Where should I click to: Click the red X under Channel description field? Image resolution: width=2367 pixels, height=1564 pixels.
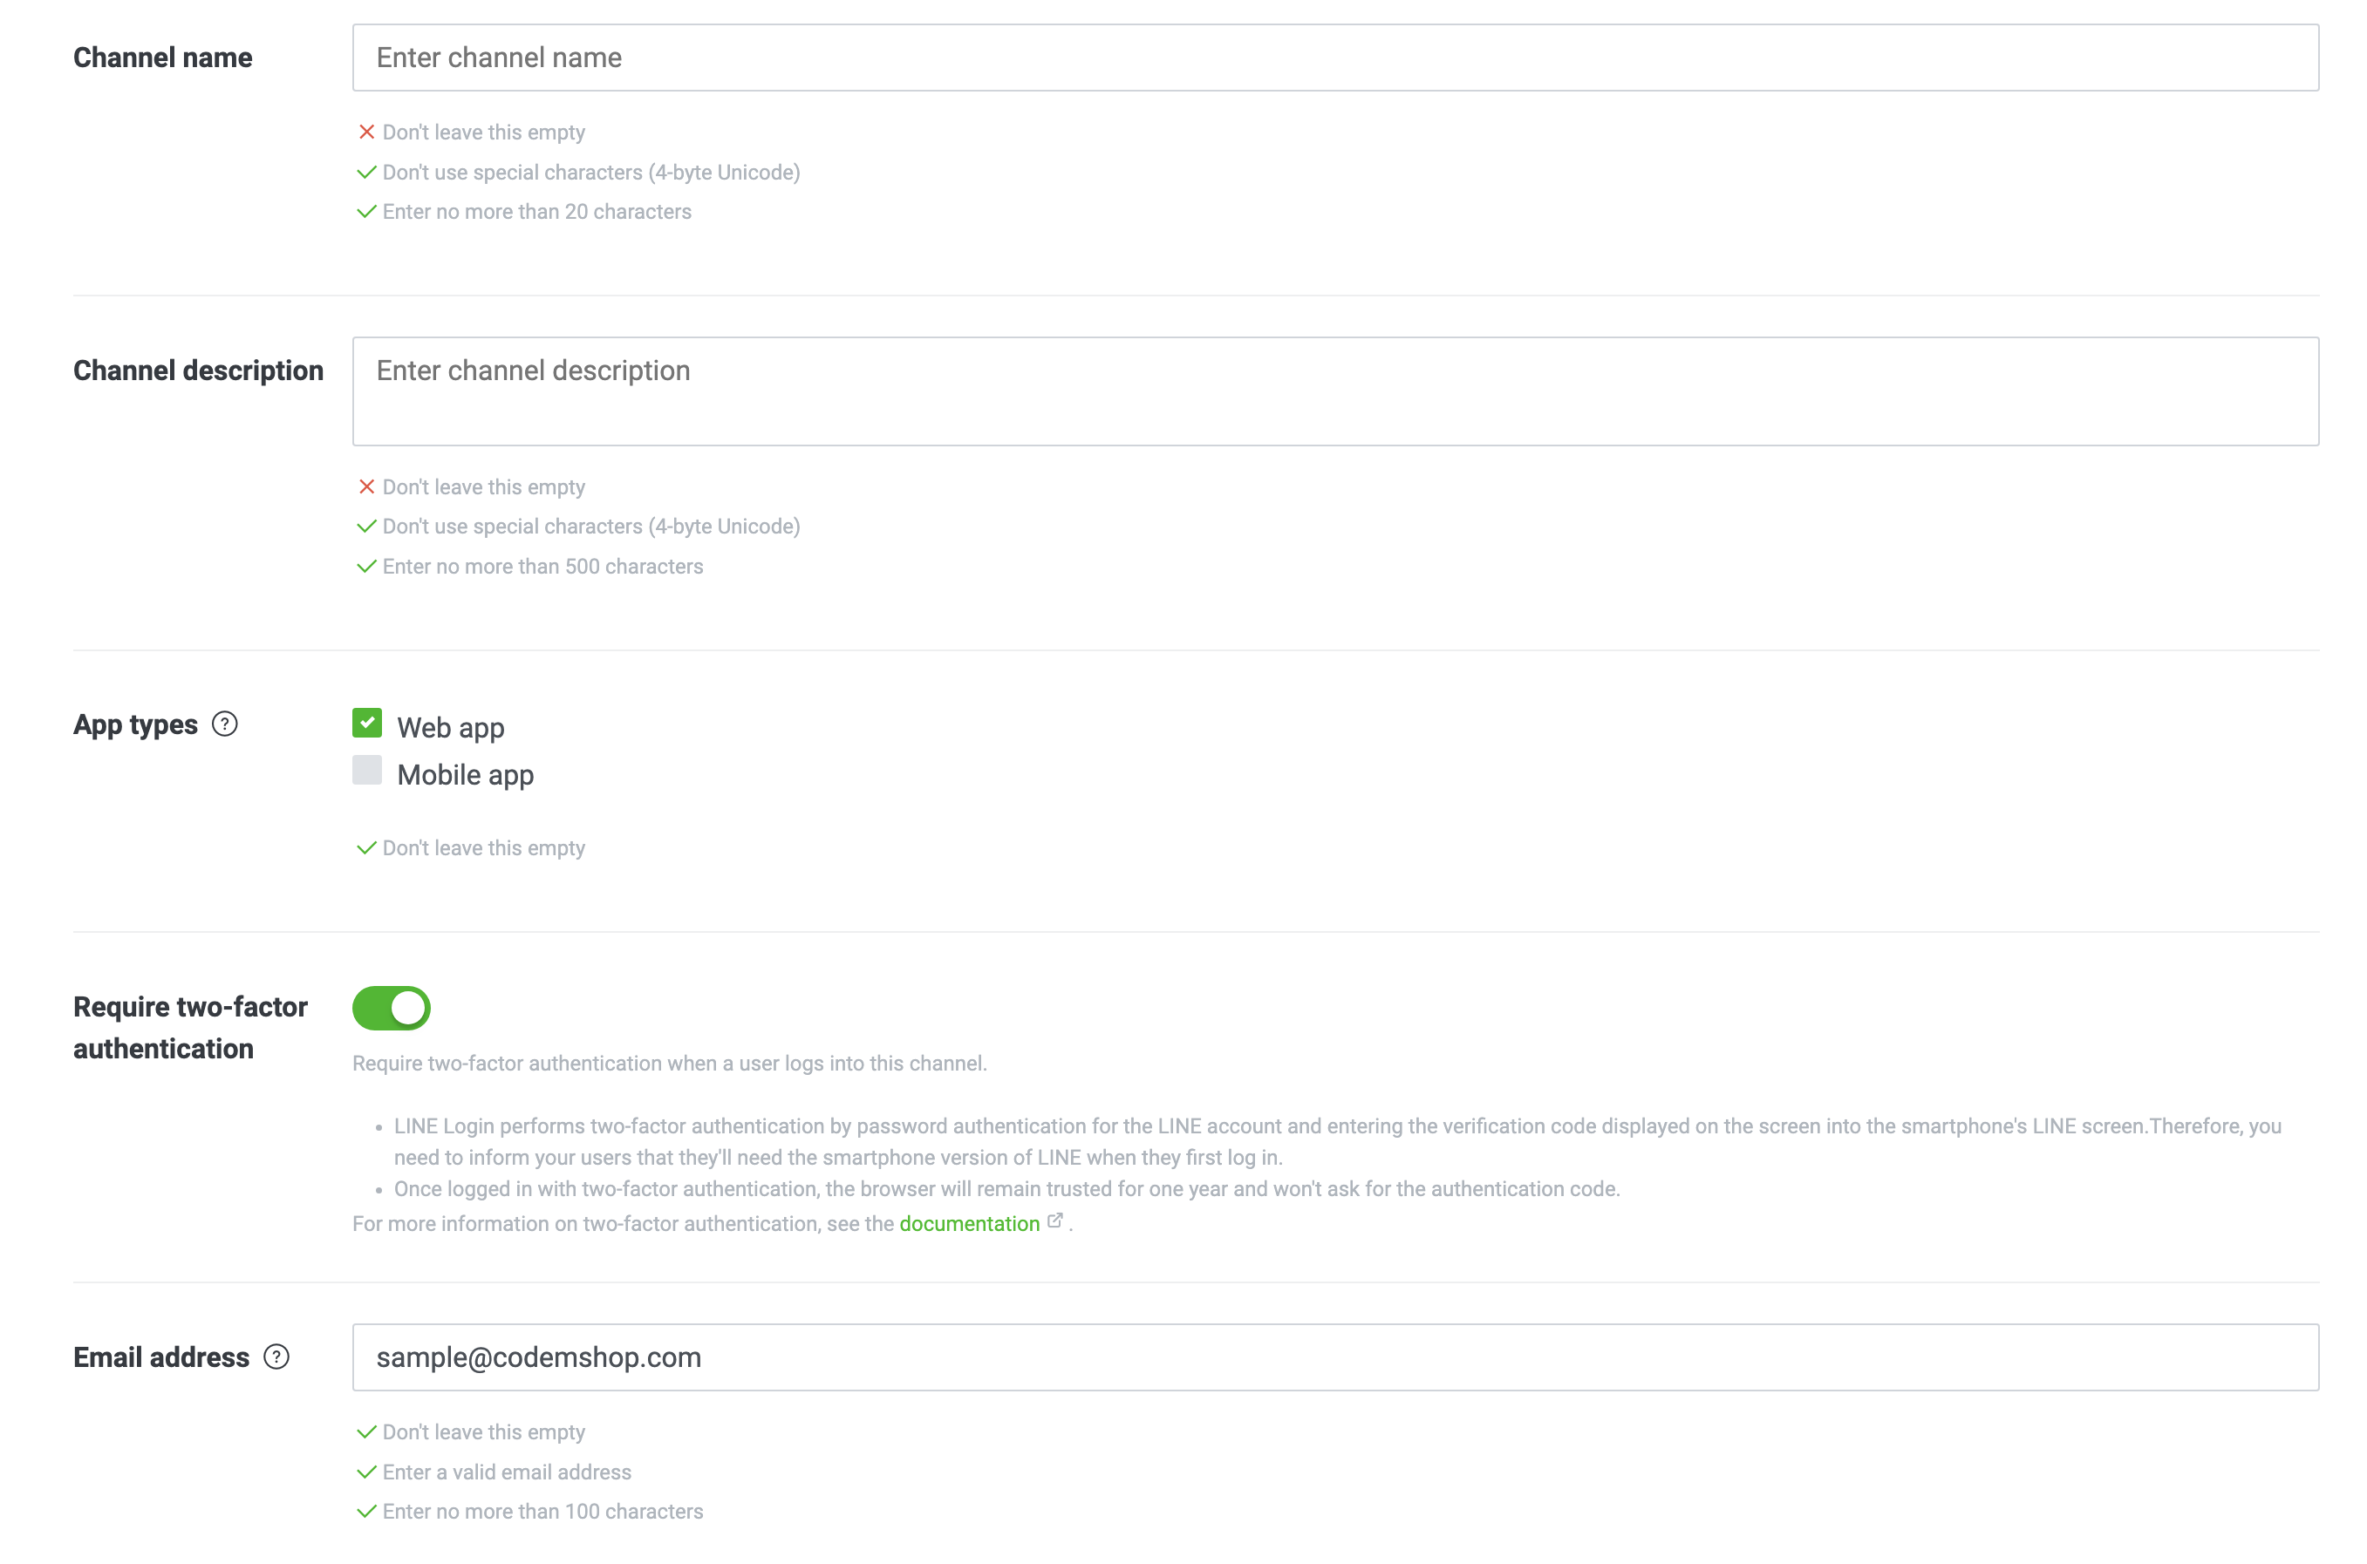click(x=366, y=486)
